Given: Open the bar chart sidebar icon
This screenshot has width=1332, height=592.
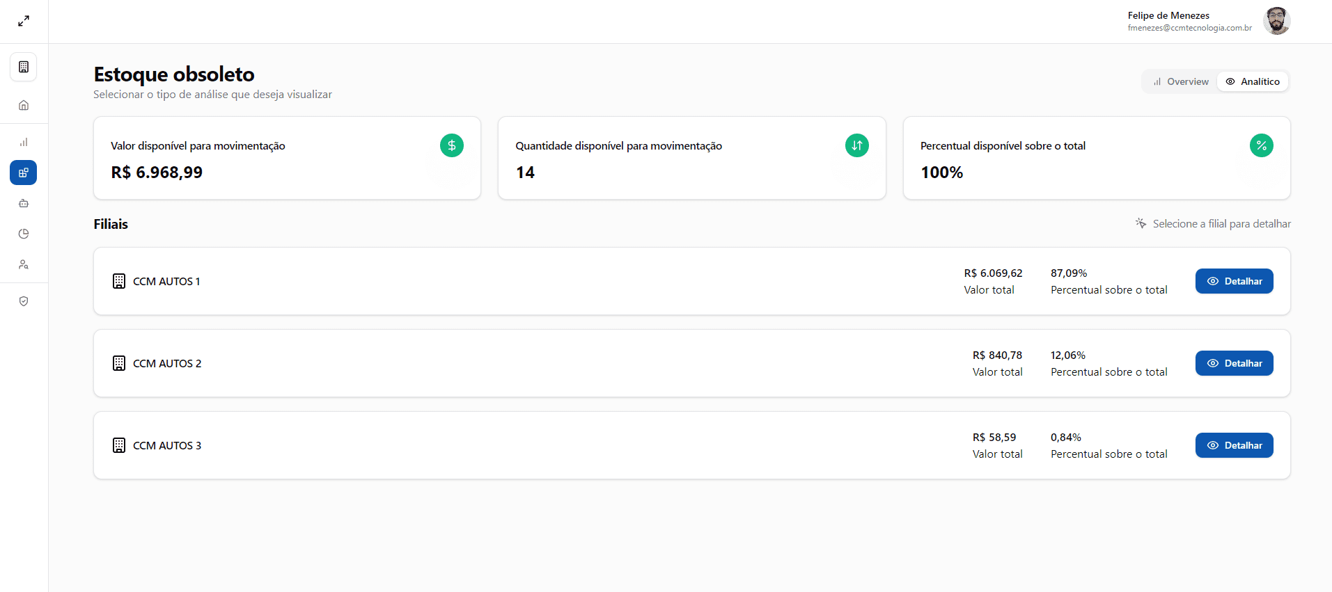Looking at the screenshot, I should pos(24,142).
